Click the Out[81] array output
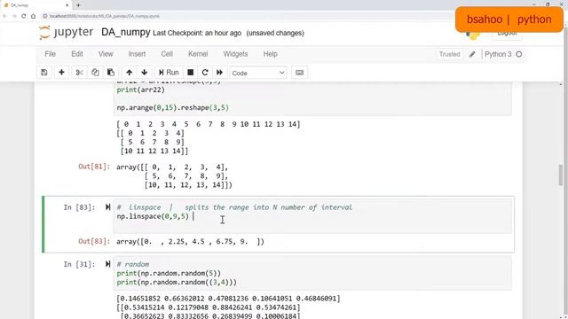 [174, 176]
